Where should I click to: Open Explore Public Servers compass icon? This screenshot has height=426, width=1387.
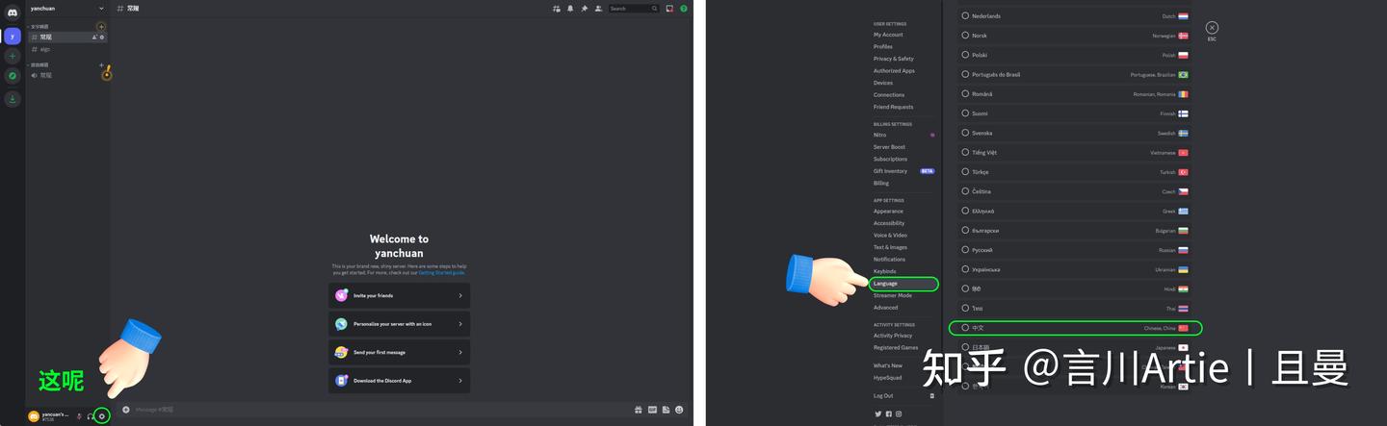pyautogui.click(x=13, y=75)
